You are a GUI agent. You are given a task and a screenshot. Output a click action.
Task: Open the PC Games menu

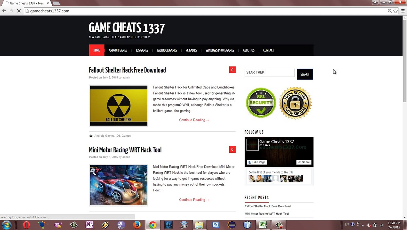tap(191, 50)
